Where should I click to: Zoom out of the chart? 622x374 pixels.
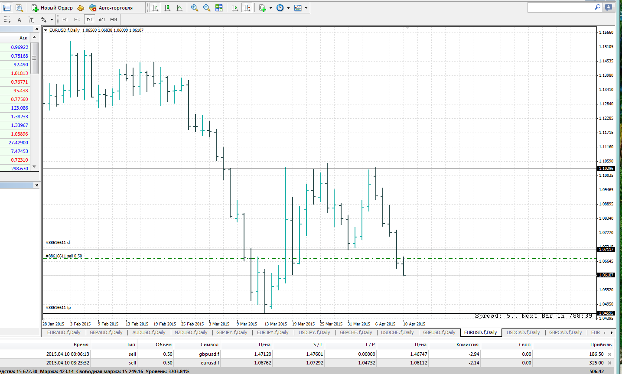(x=207, y=8)
